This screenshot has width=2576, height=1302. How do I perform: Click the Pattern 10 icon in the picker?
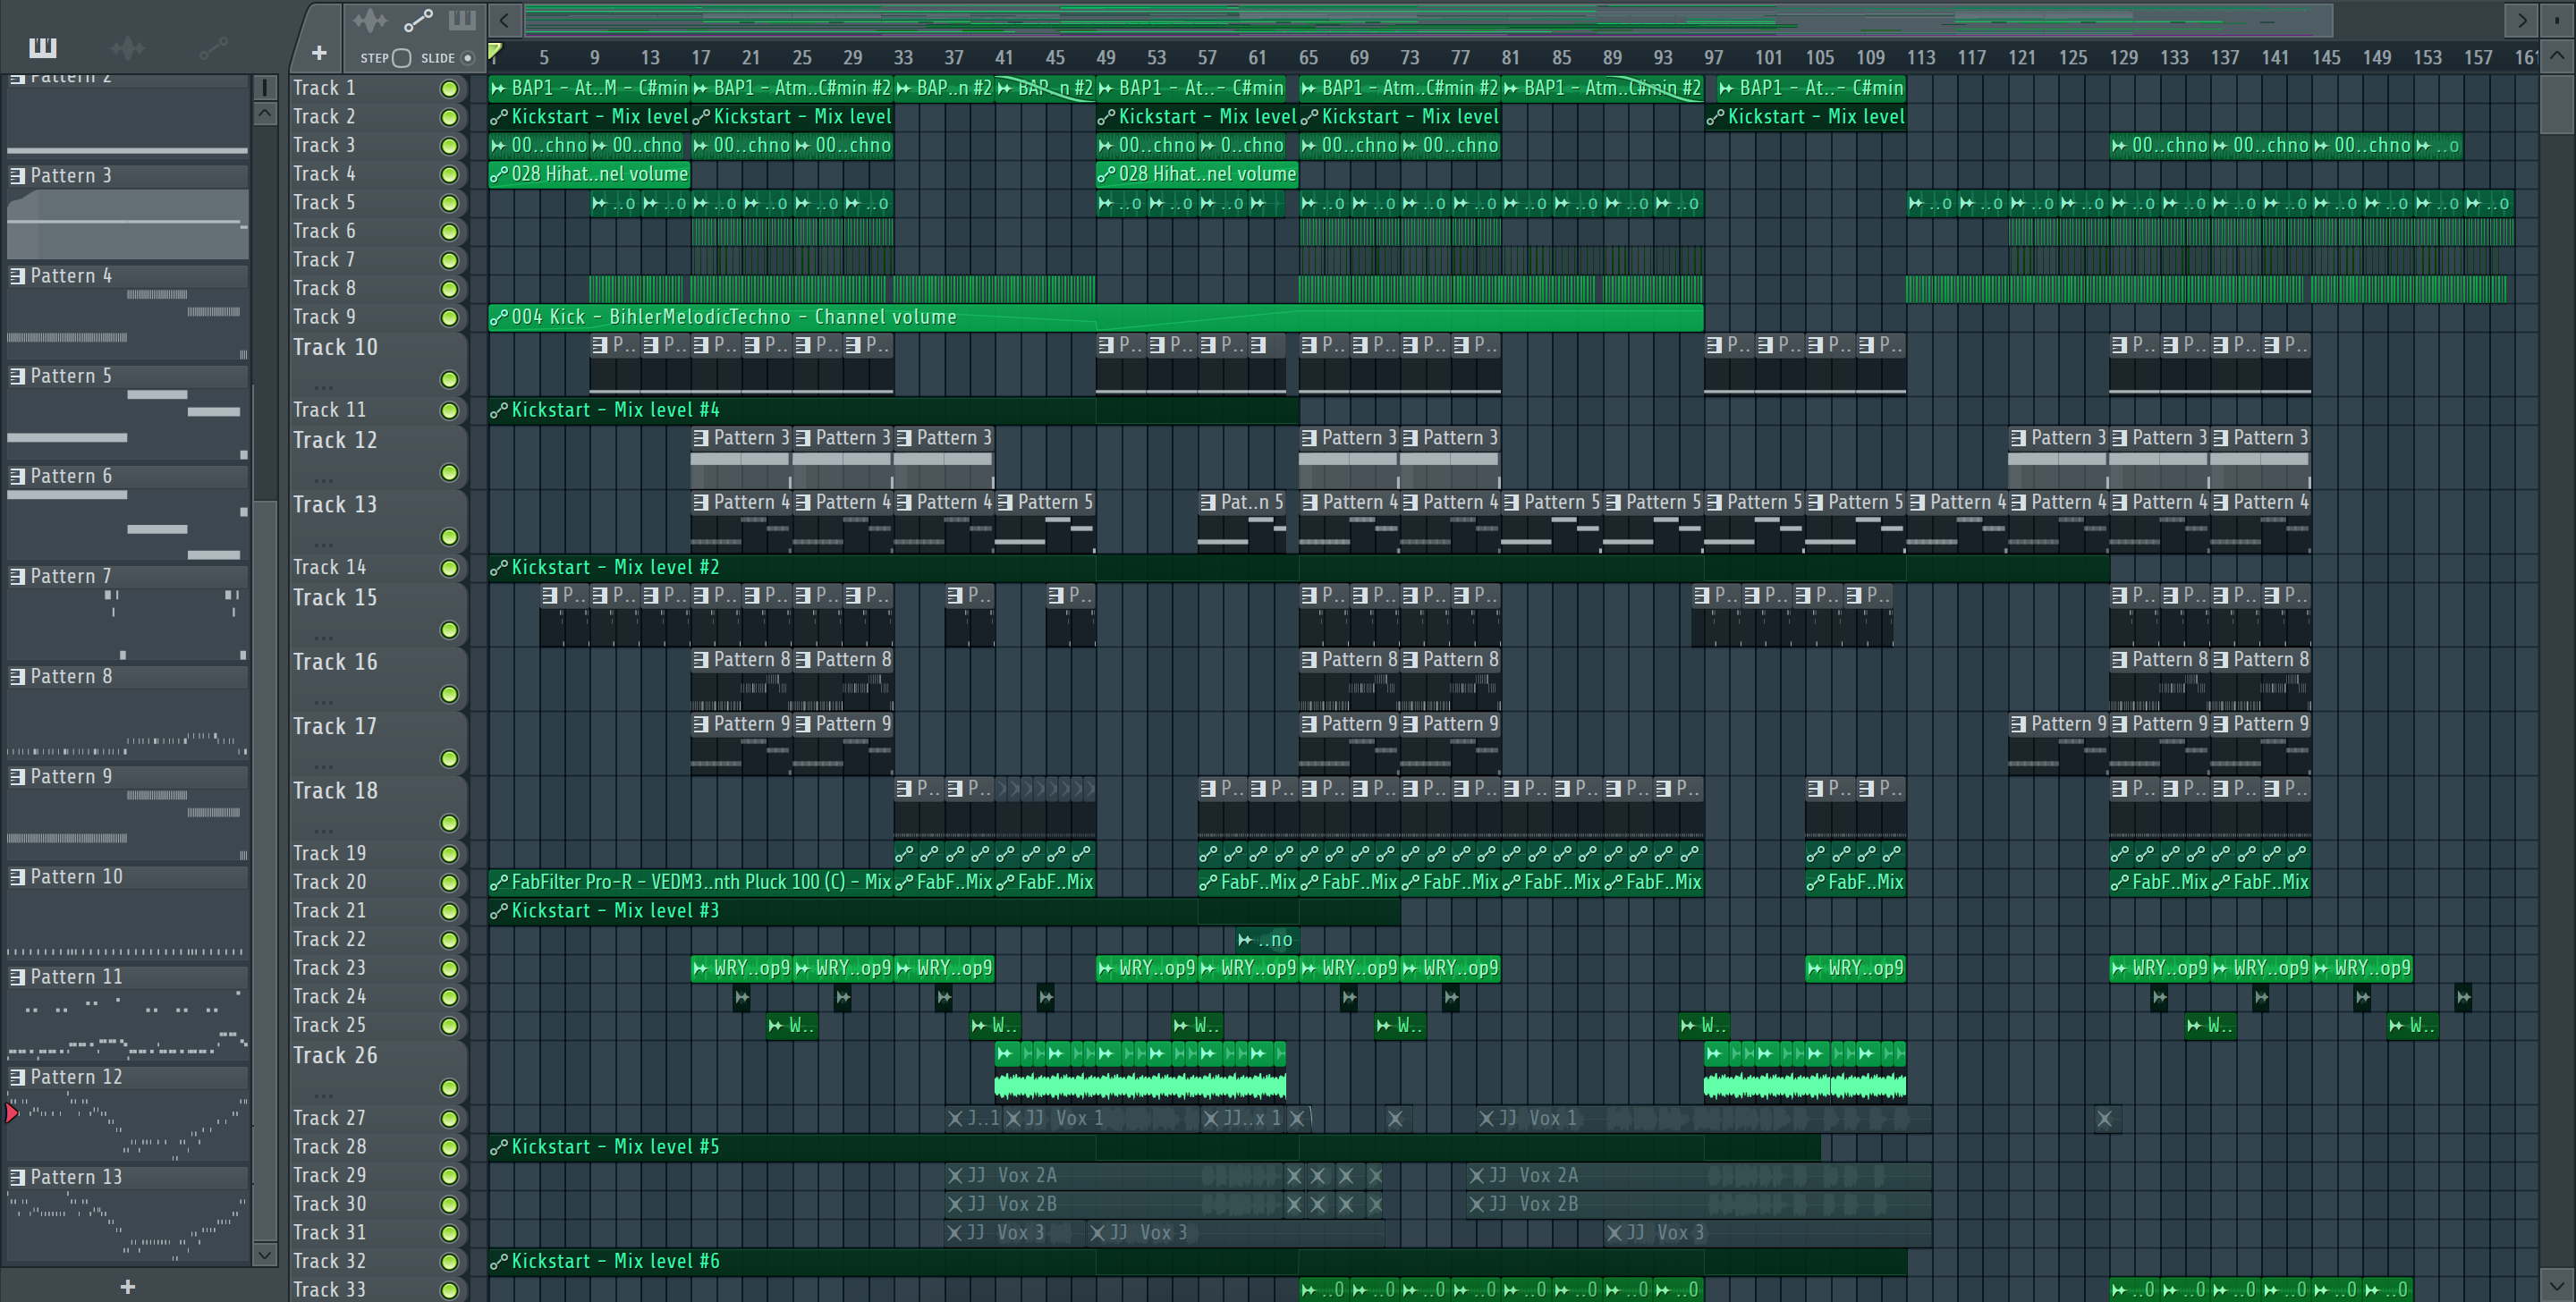point(17,877)
